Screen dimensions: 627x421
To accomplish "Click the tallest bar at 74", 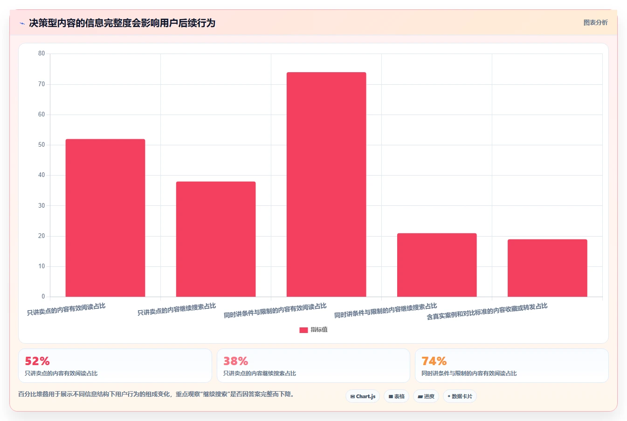I will [326, 184].
